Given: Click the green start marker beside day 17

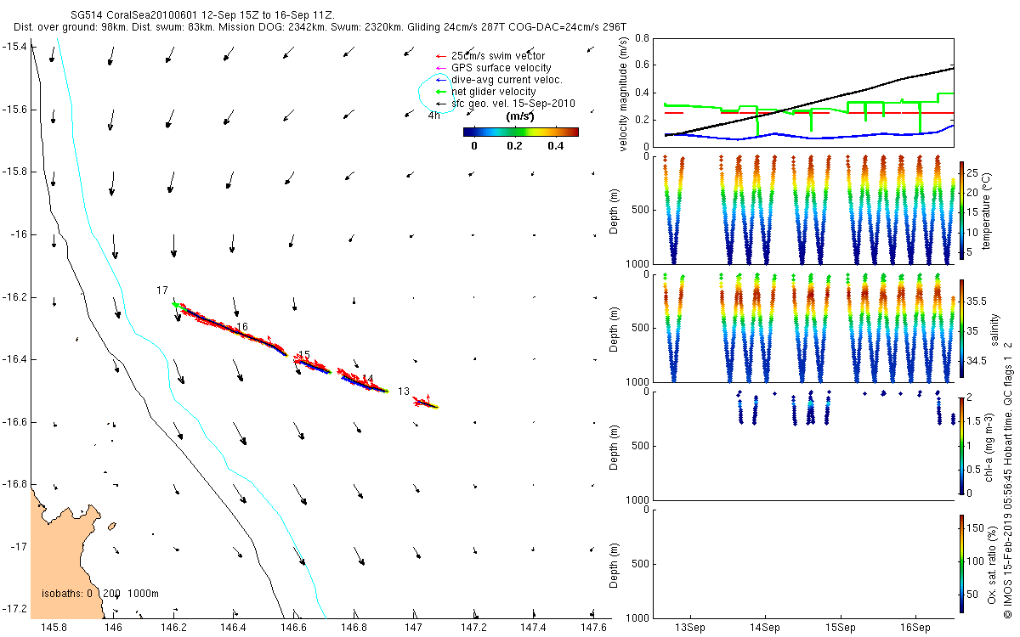Looking at the screenshot, I should [175, 304].
